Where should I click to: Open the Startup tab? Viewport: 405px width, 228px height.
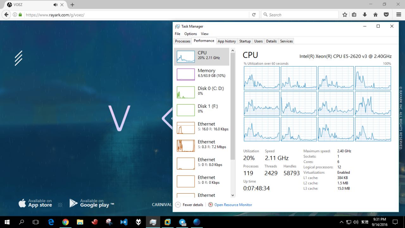(245, 41)
